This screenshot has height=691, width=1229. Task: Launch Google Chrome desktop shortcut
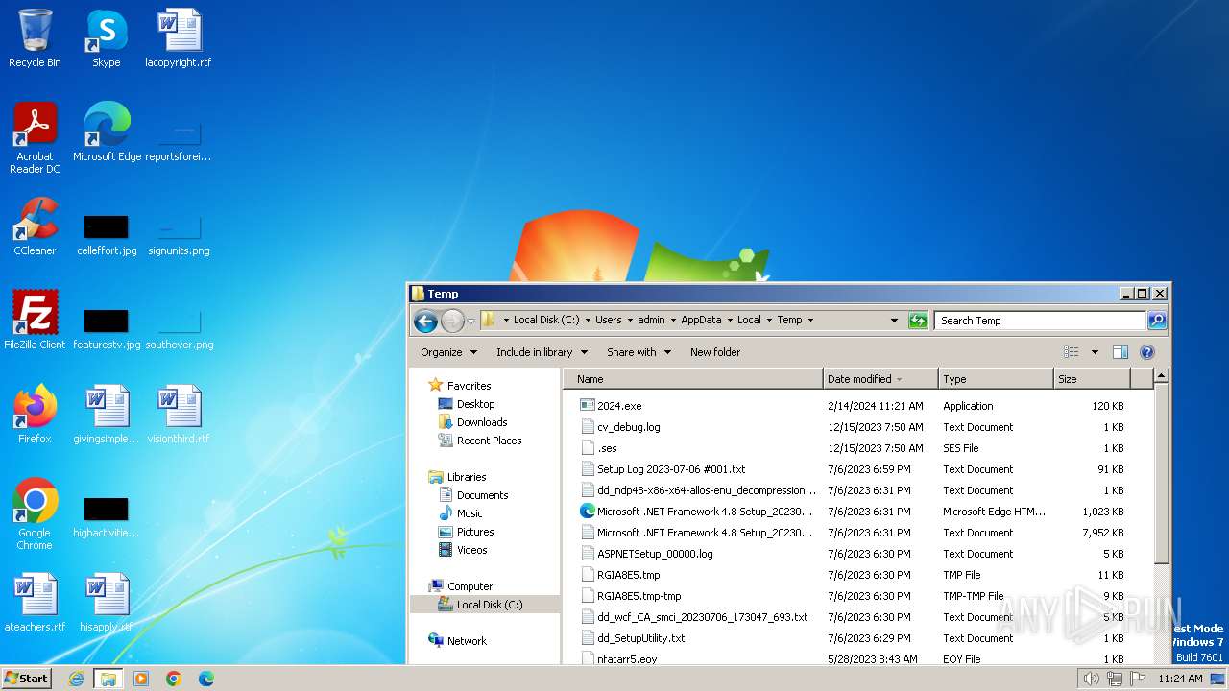tap(35, 514)
